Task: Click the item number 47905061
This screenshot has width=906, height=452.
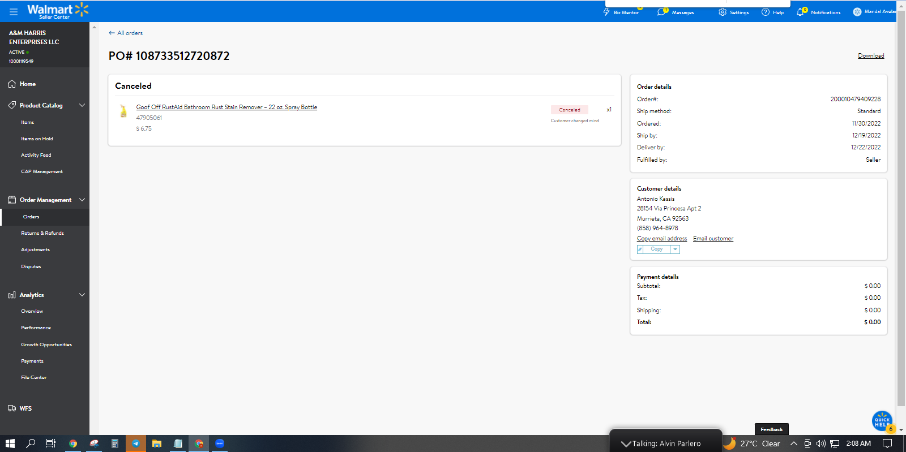Action: pyautogui.click(x=149, y=118)
